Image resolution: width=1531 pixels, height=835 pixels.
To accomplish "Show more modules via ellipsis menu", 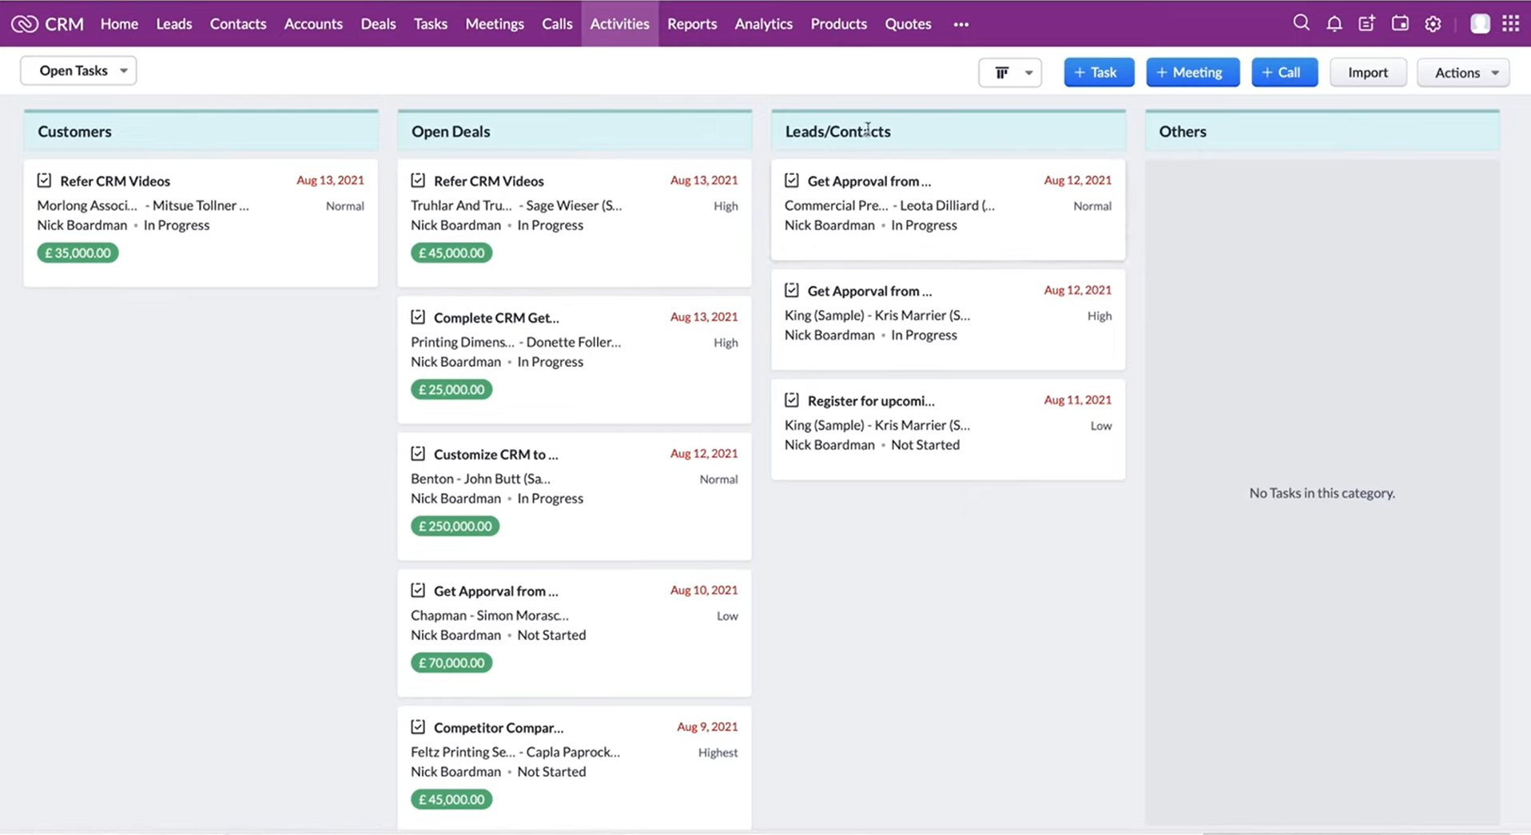I will pos(960,24).
